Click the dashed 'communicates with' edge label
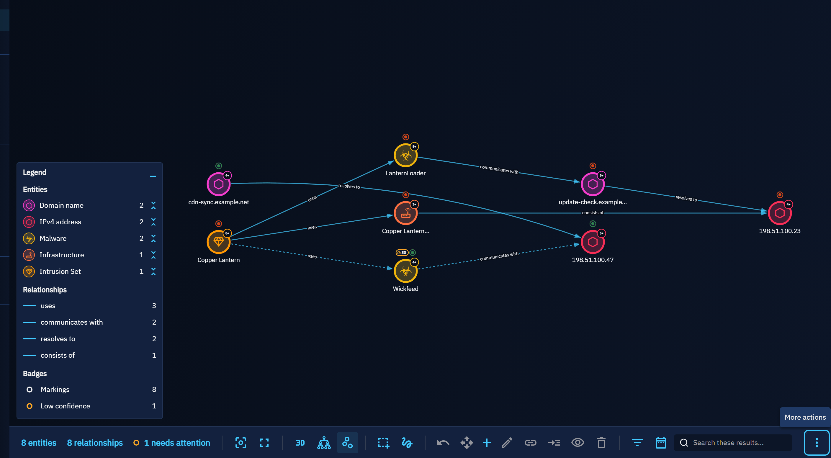 [499, 256]
